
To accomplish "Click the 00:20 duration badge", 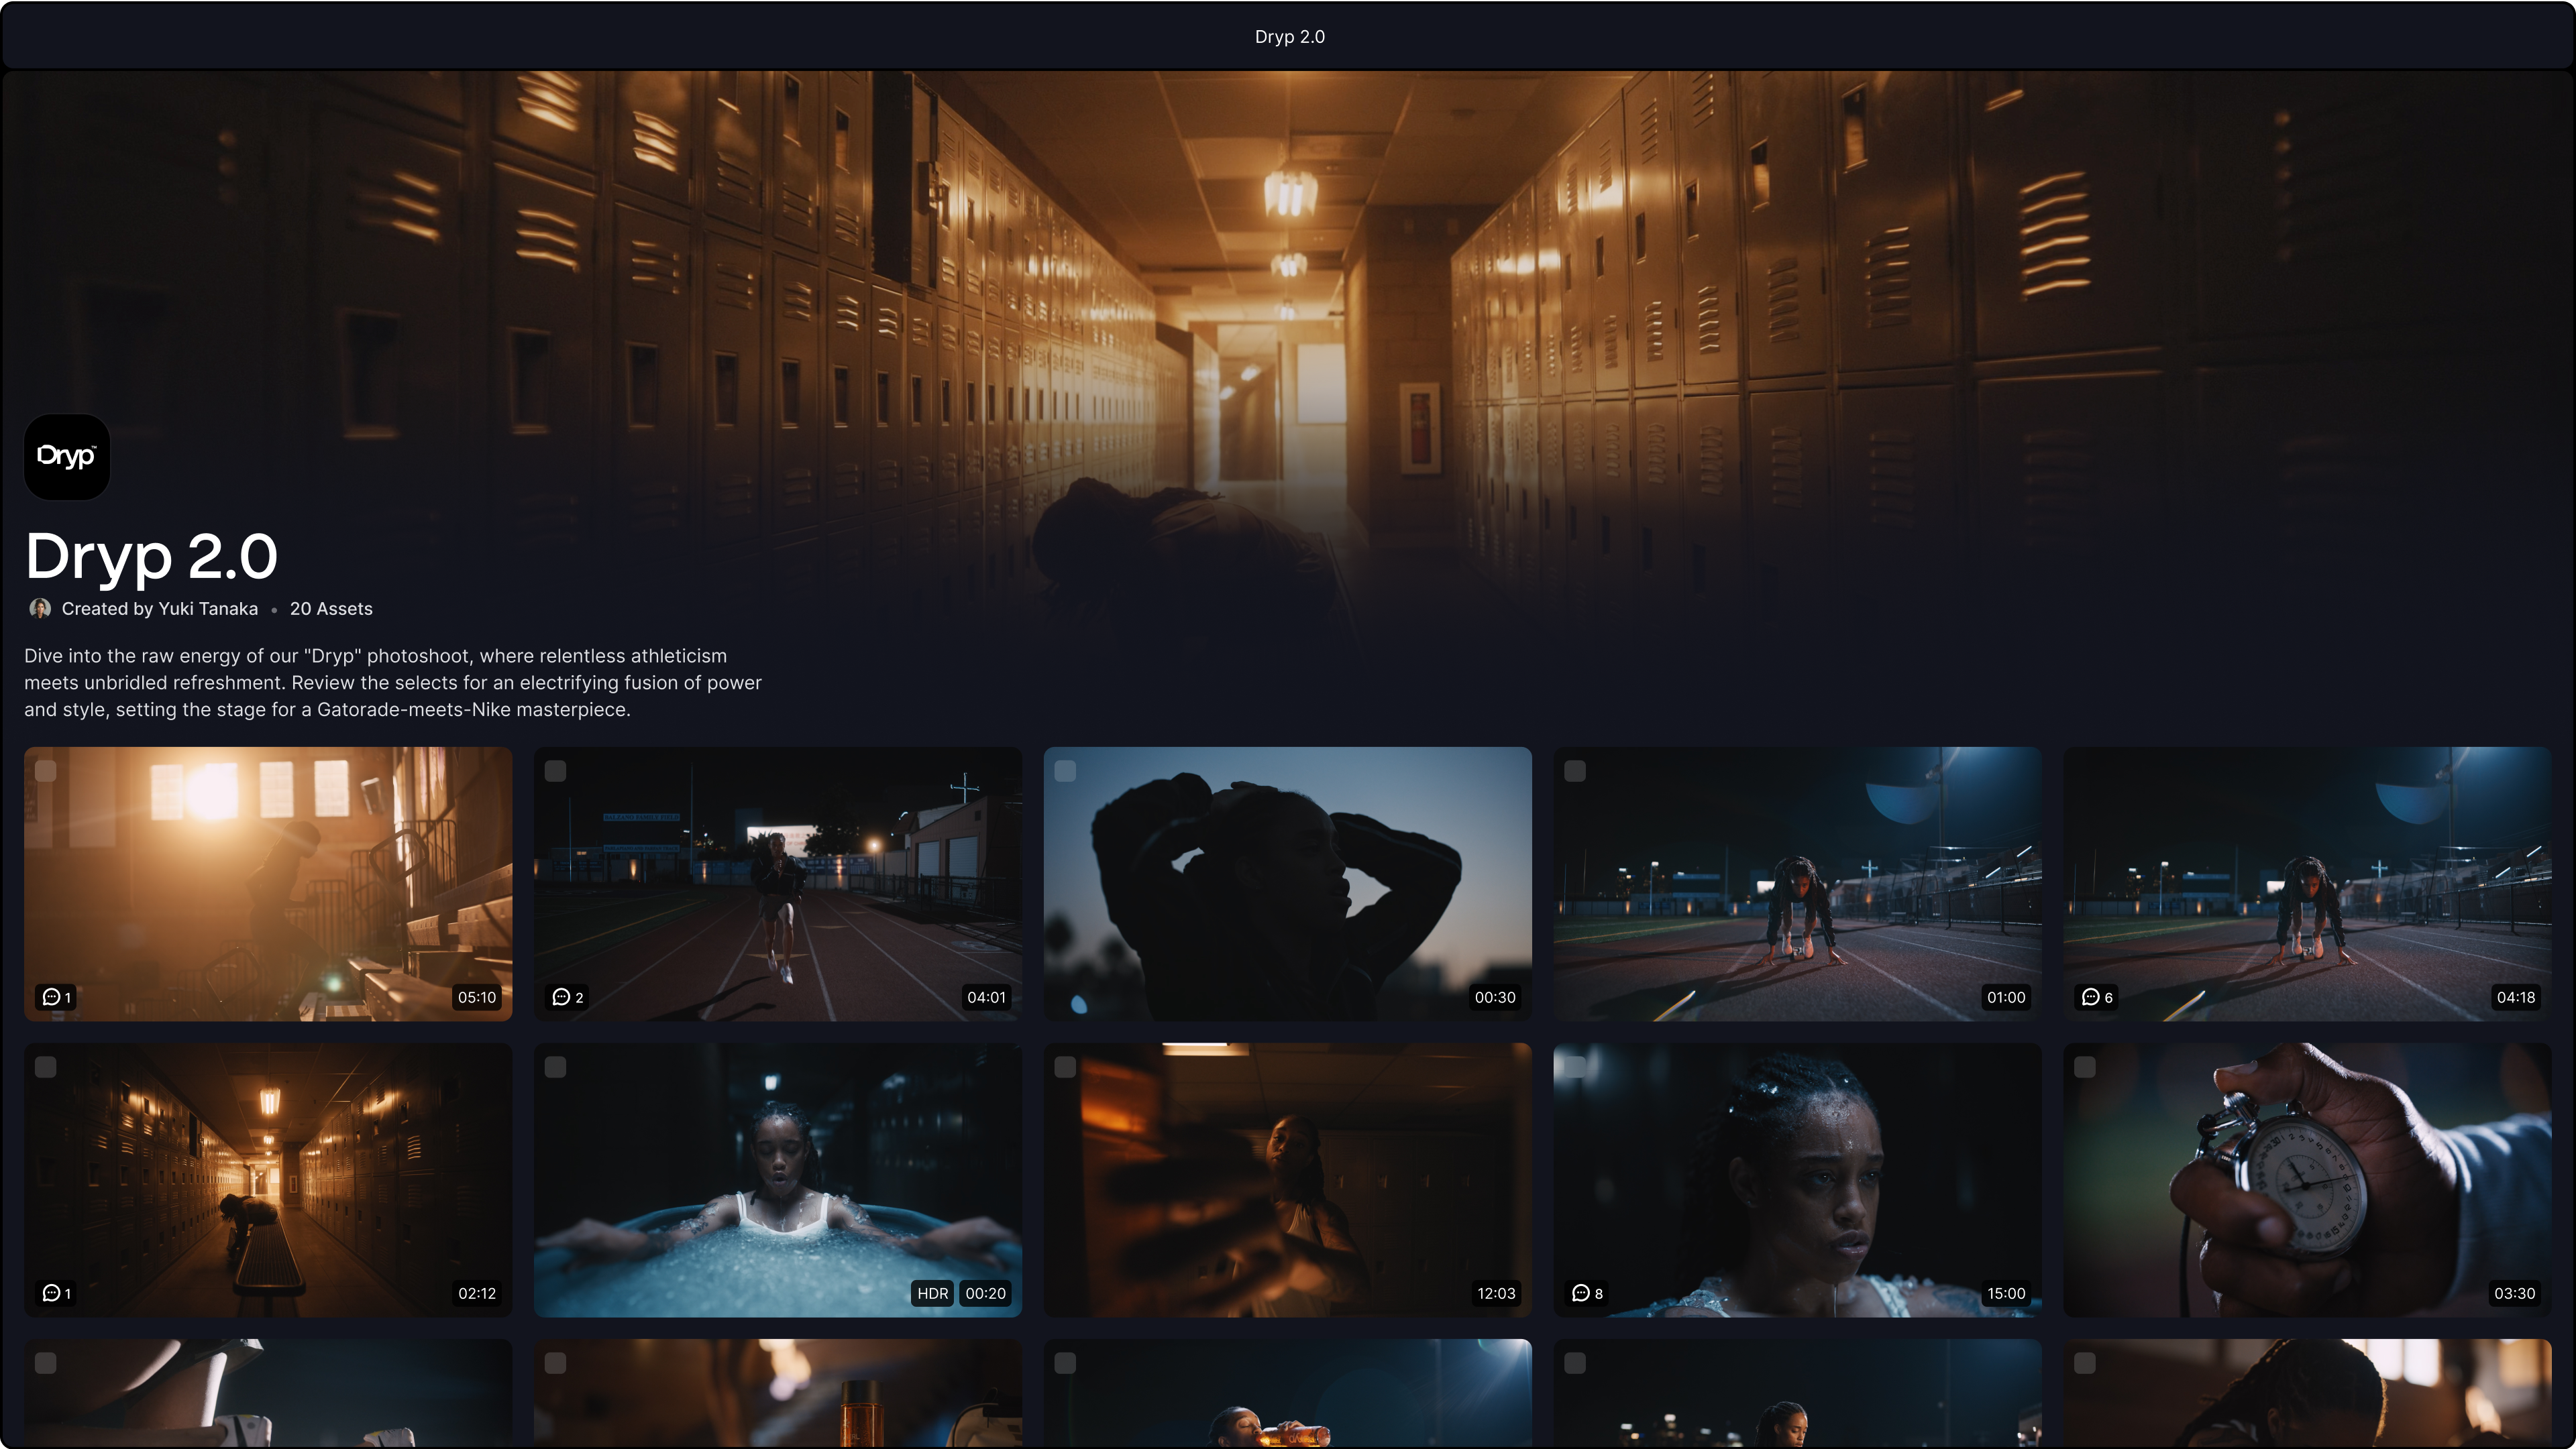I will click(985, 1293).
